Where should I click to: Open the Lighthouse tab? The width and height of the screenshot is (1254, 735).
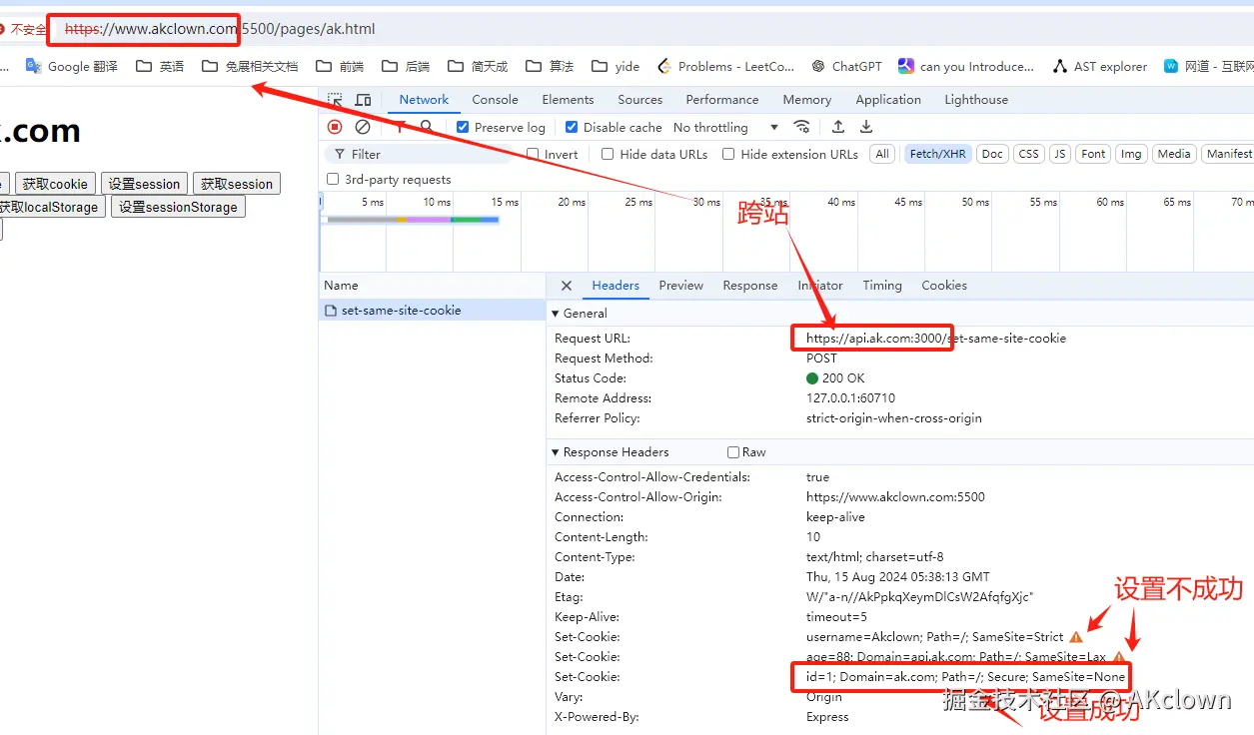pyautogui.click(x=976, y=100)
